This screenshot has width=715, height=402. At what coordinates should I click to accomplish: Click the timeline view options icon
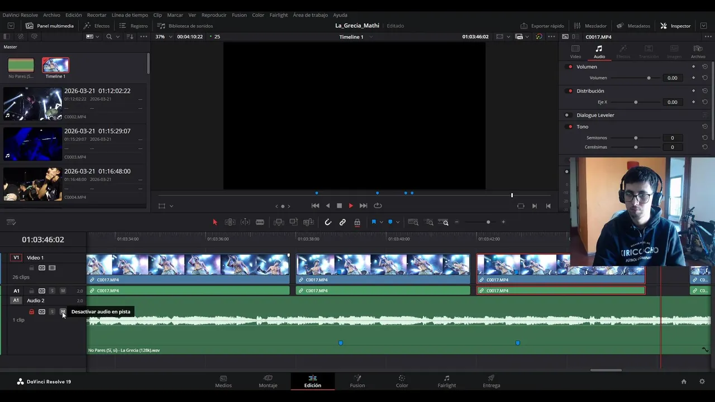[x=11, y=222]
